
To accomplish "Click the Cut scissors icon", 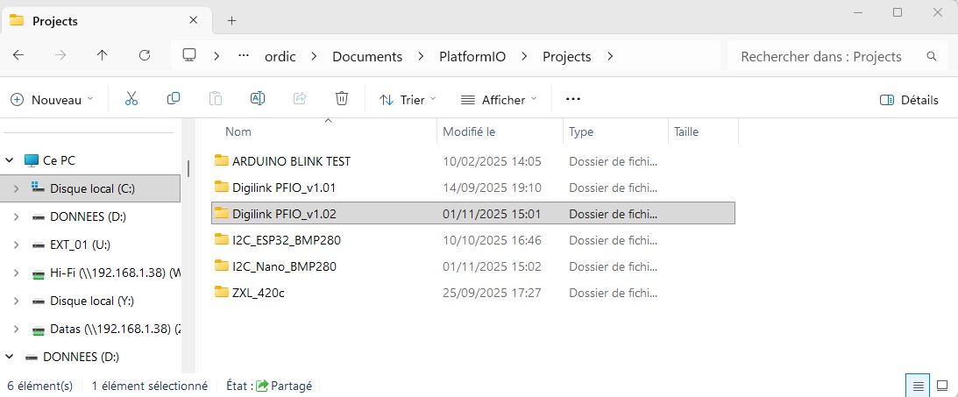I will click(131, 99).
